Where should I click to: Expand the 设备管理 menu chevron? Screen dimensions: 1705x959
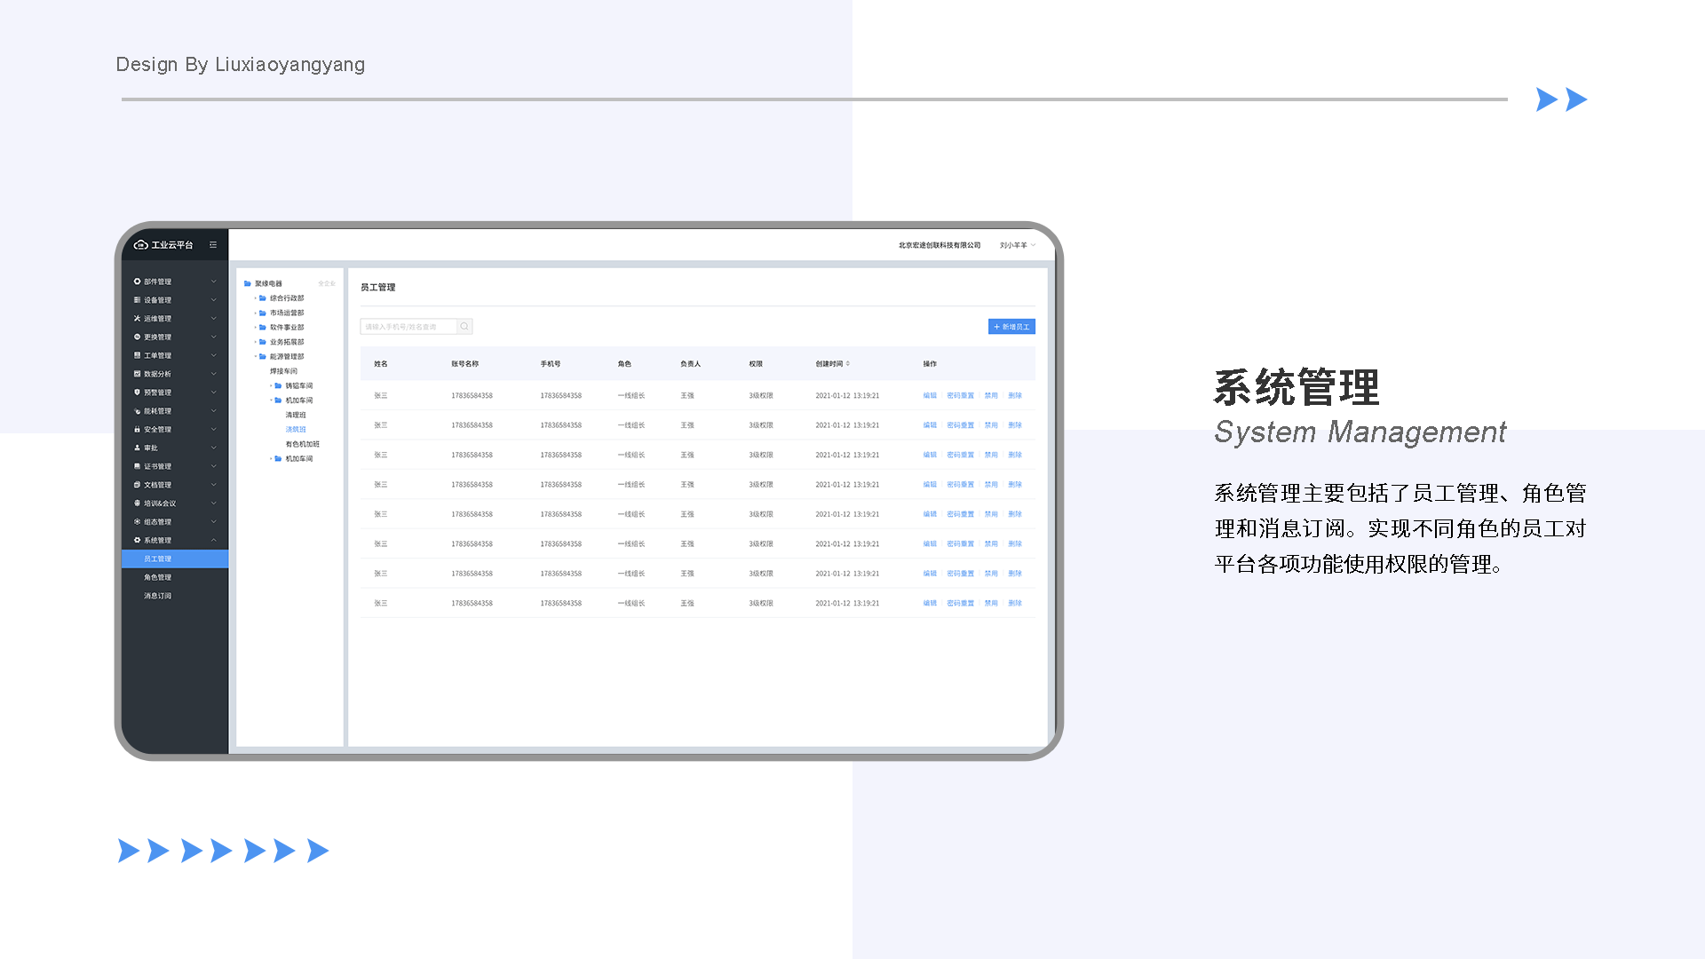(x=214, y=300)
